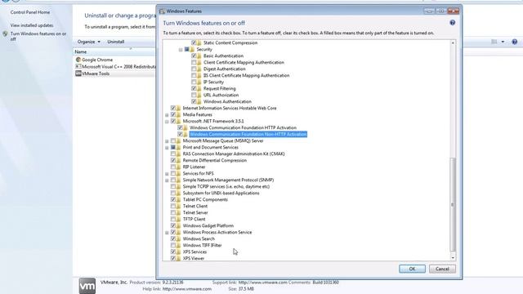523x294 pixels.
Task: Click the Media Features folder icon
Action: (x=178, y=114)
